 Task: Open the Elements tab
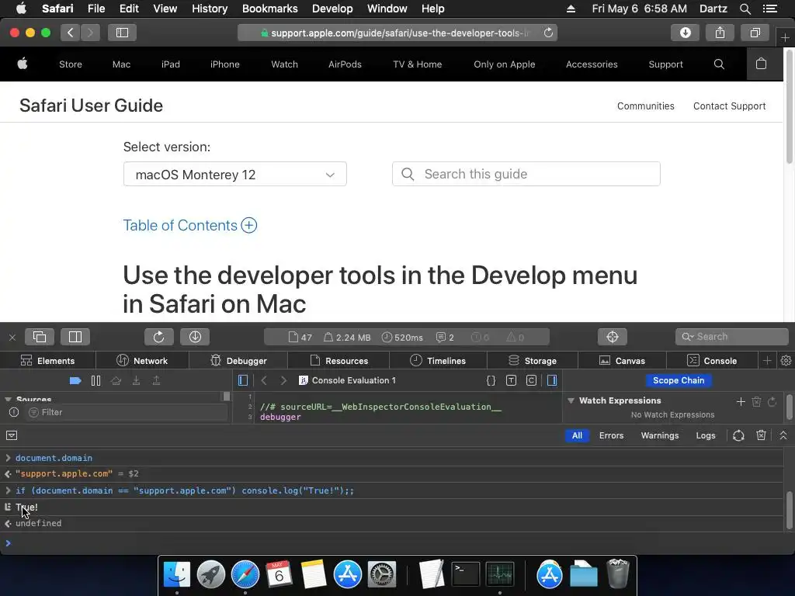click(47, 360)
